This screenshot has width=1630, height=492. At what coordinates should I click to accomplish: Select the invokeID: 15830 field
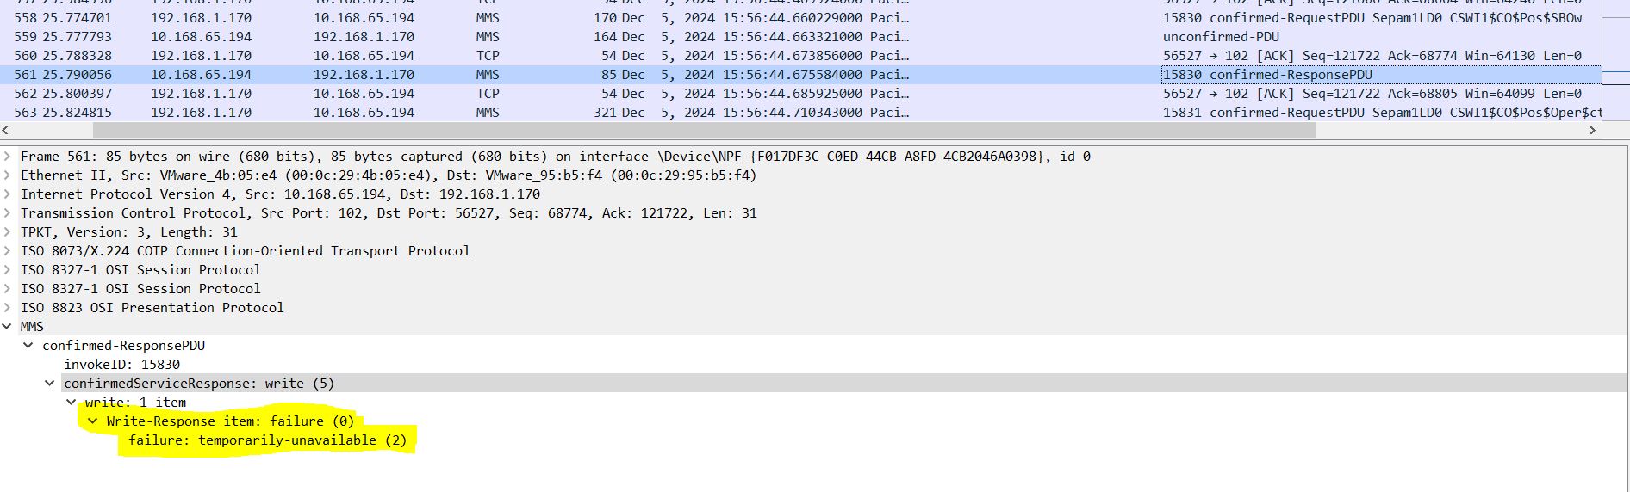121,364
